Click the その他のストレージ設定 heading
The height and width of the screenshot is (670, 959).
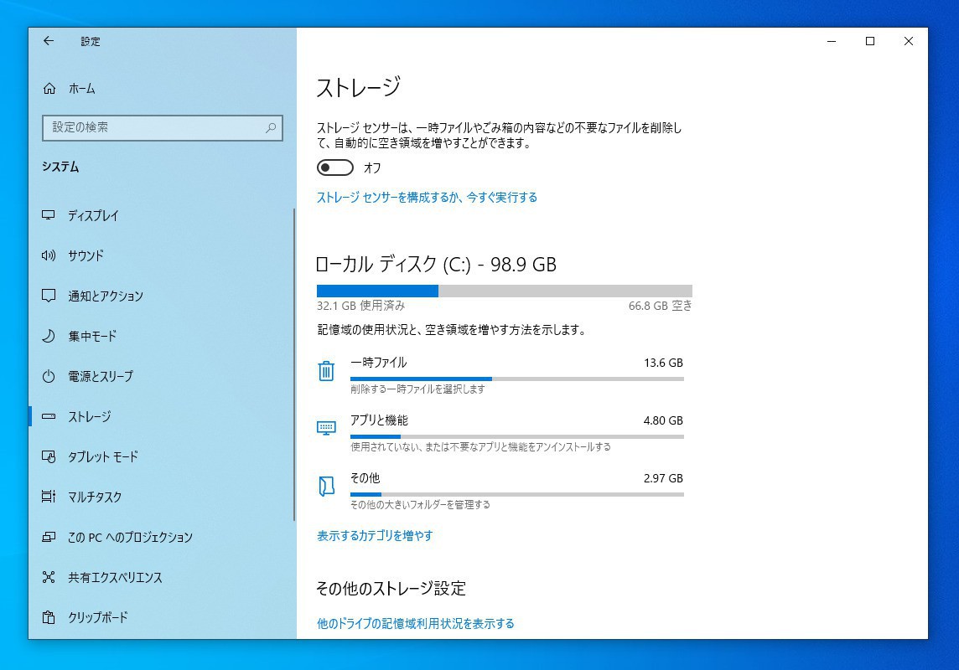(x=391, y=588)
